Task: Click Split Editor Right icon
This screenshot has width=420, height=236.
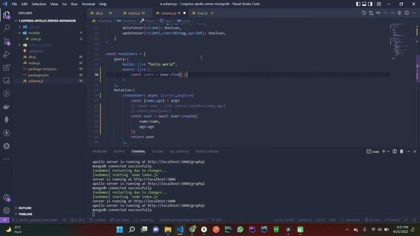Action: pos(407,13)
